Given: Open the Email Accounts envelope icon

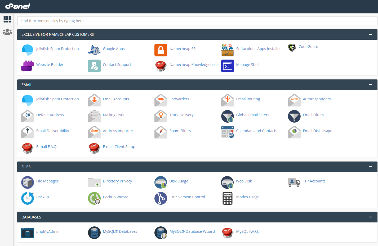Looking at the screenshot, I should [94, 100].
